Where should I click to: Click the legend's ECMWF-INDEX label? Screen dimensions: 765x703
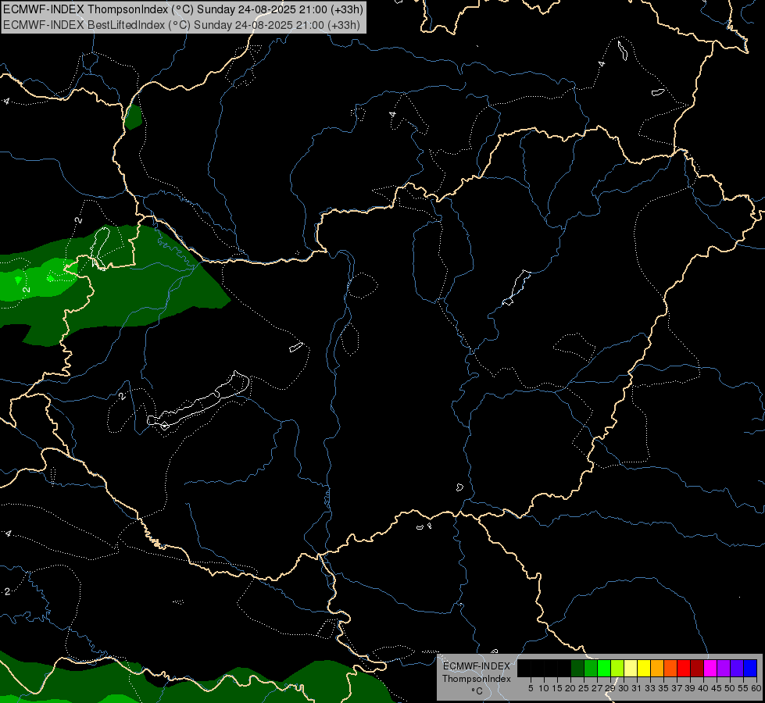click(x=477, y=666)
